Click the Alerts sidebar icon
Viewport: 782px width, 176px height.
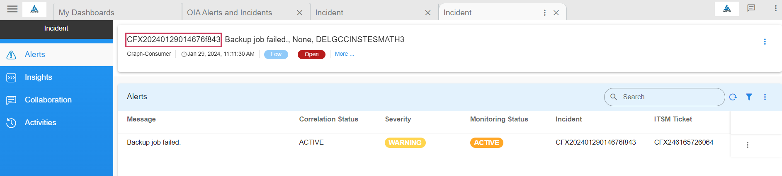(12, 55)
